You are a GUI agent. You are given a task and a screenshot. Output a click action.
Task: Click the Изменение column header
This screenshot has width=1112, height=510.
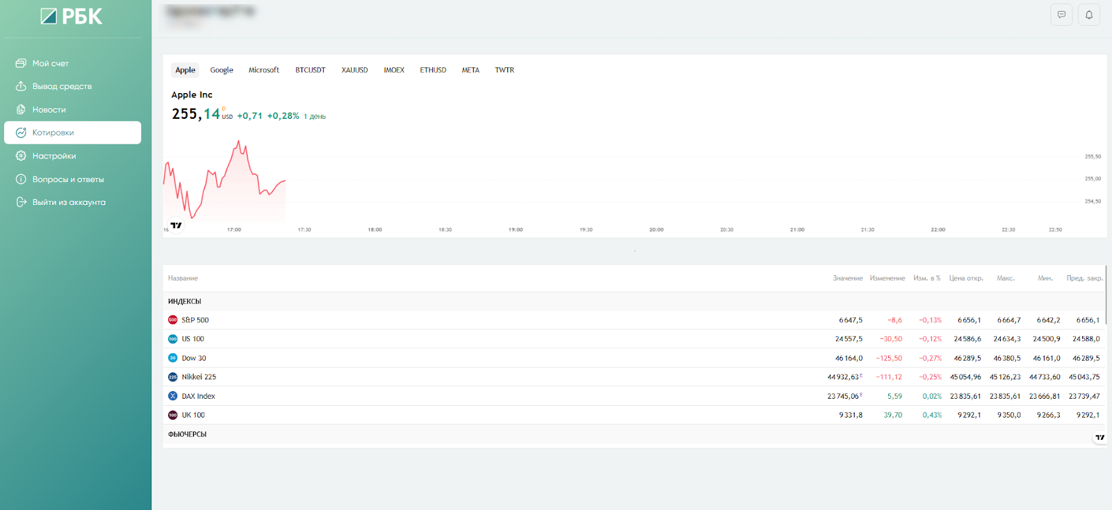[x=888, y=279]
